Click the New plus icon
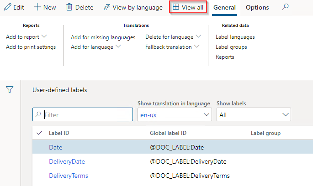The width and height of the screenshot is (313, 186). point(37,7)
